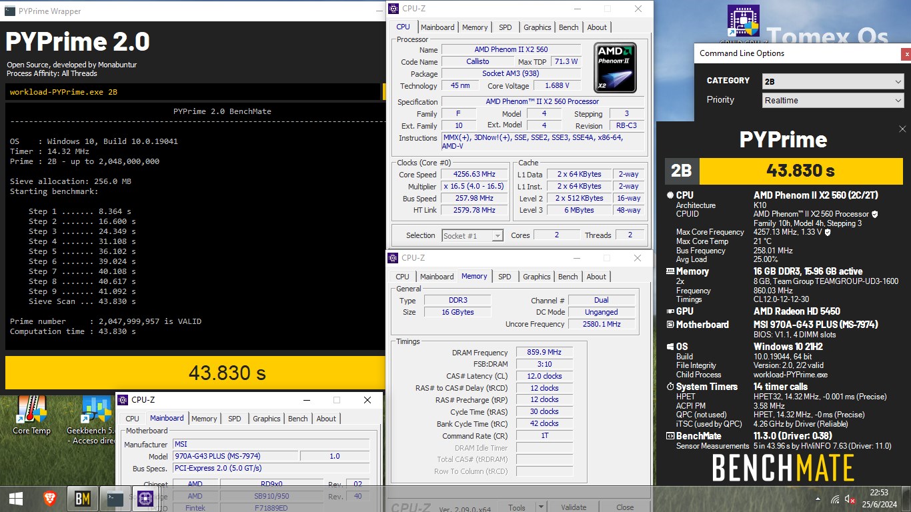Screen dimensions: 911x512
Task: Click the Validate button in CPU-Z
Action: coord(573,507)
